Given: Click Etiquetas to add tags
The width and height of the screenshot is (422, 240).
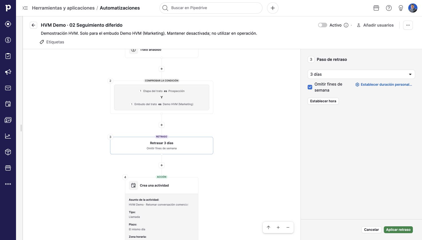Looking at the screenshot, I should 52,42.
